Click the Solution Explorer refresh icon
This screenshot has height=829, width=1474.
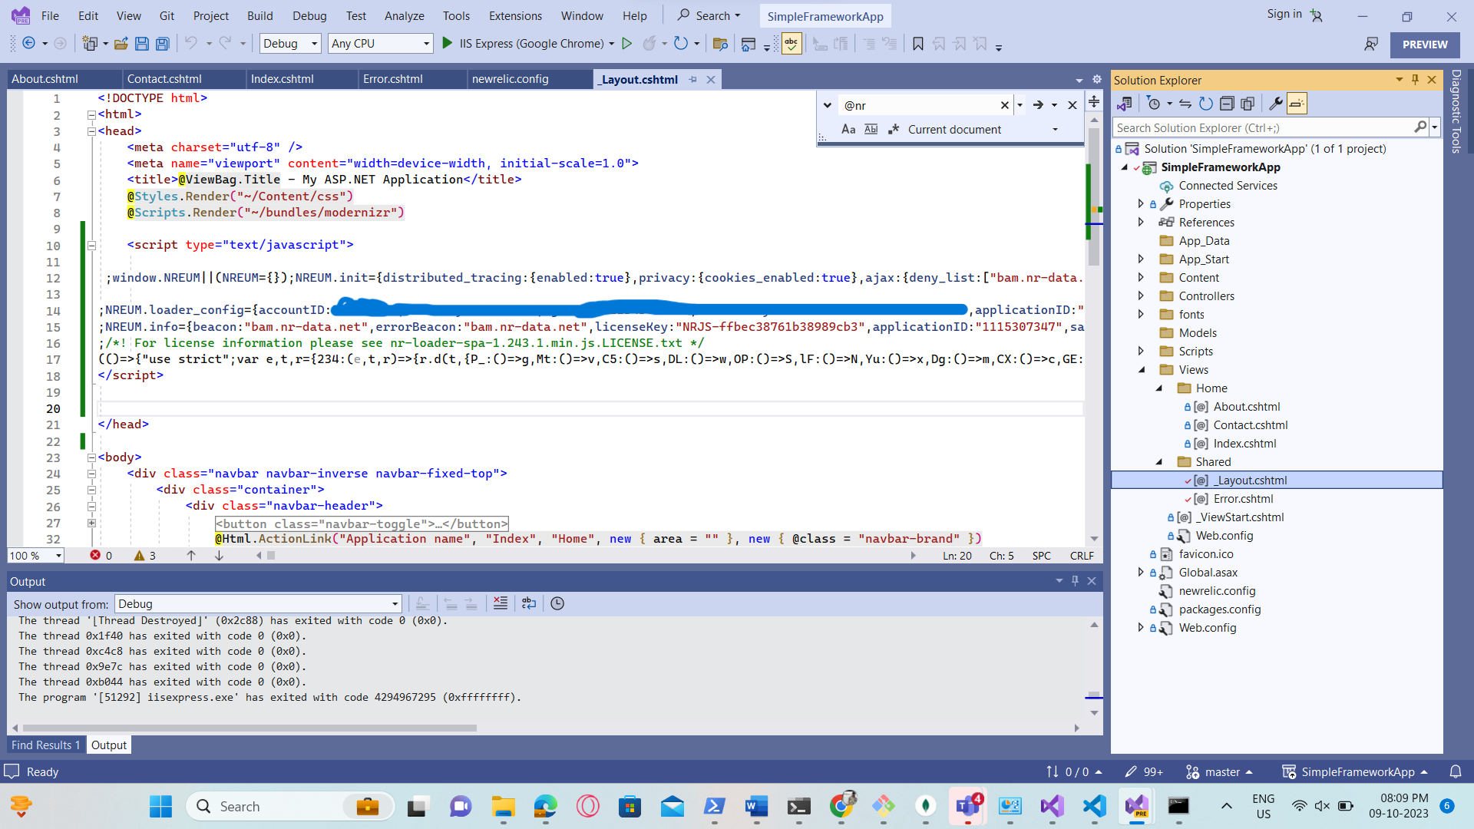[1206, 104]
